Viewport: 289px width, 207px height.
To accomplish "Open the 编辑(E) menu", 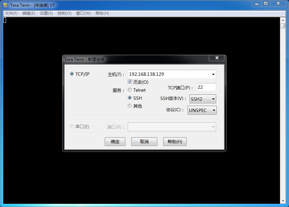I will pyautogui.click(x=29, y=13).
